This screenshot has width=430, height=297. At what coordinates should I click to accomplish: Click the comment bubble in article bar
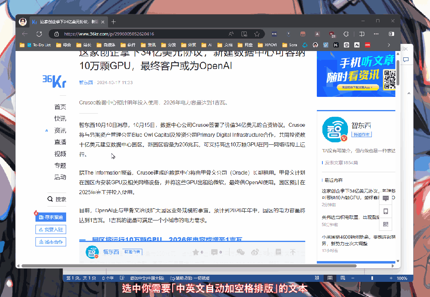click(x=215, y=252)
